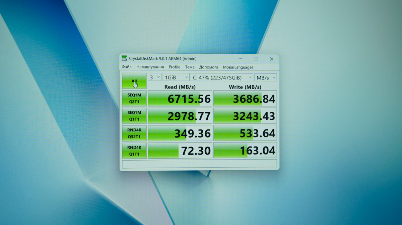Open the Тема menu
This screenshot has height=225, width=402.
coord(190,67)
